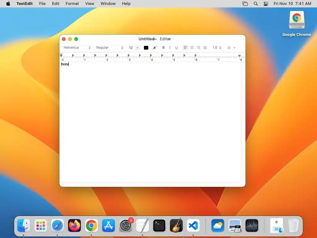Launch Firefox from the Dock
The width and height of the screenshot is (317, 238).
[x=74, y=225]
